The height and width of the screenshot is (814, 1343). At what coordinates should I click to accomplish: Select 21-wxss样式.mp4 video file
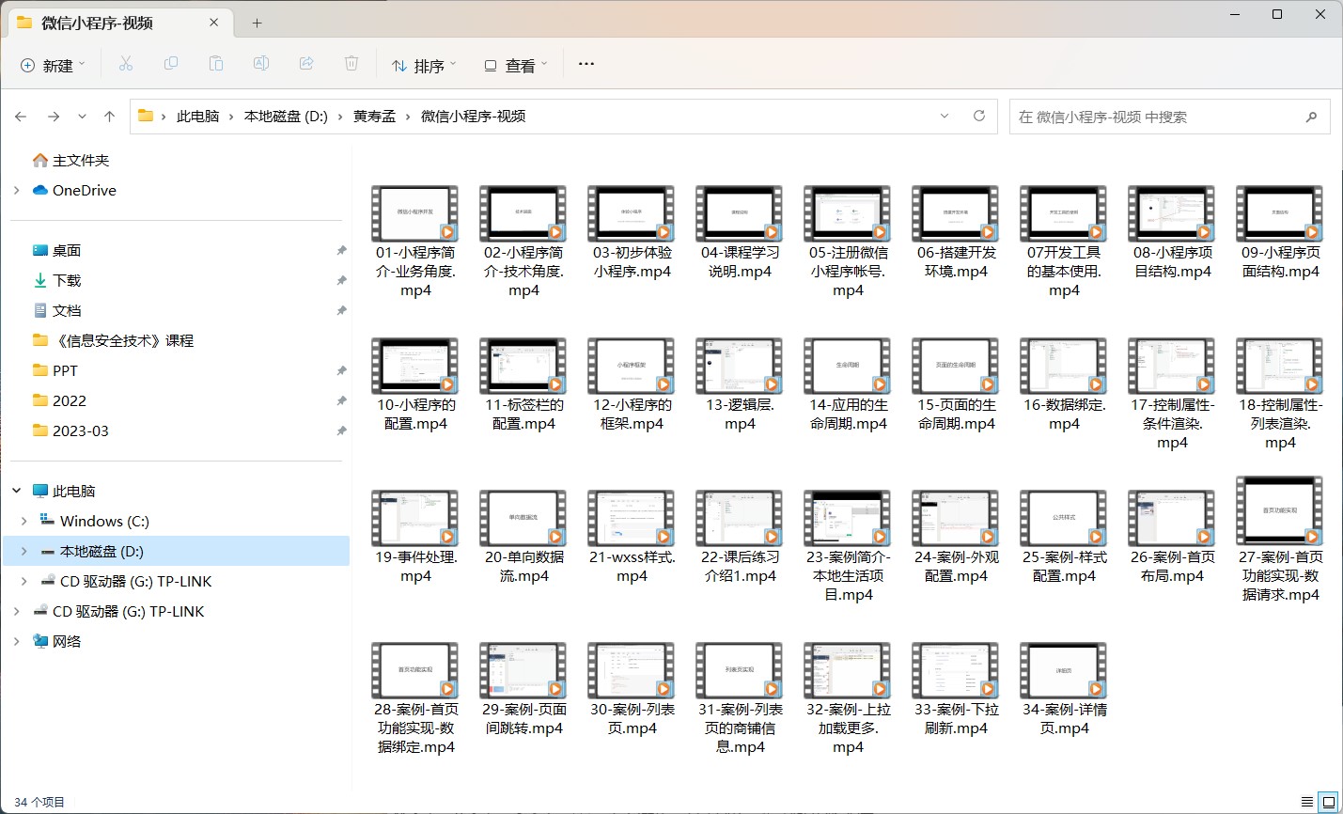point(632,537)
